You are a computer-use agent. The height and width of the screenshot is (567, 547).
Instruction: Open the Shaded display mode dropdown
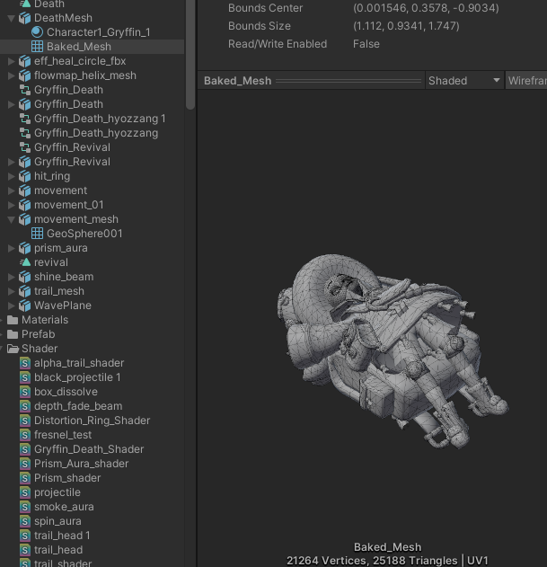pos(463,81)
